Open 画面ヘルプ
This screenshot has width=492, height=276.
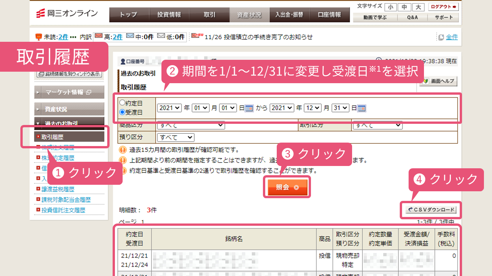[x=438, y=81]
